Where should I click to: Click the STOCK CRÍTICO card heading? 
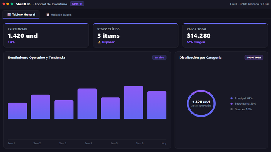108,29
